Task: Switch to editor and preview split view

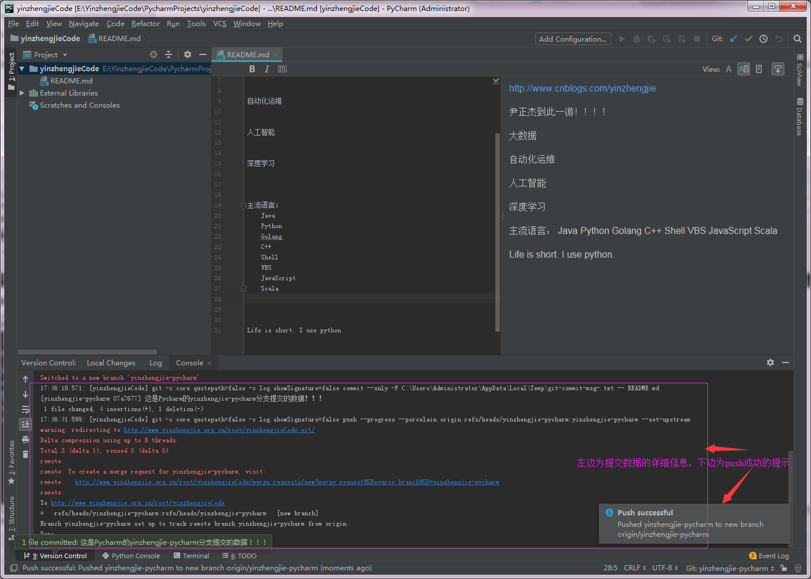Action: (x=744, y=69)
